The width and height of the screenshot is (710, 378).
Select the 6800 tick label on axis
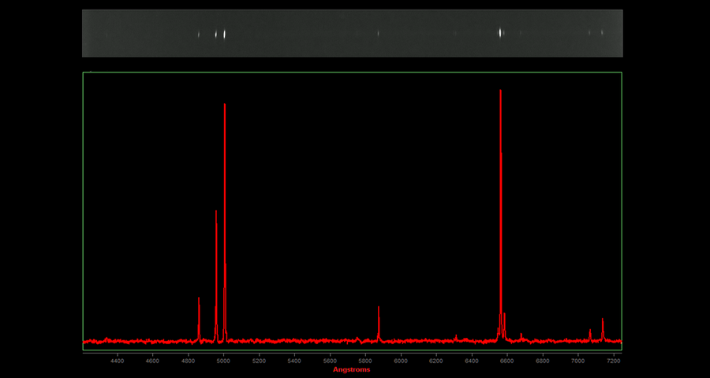[543, 361]
